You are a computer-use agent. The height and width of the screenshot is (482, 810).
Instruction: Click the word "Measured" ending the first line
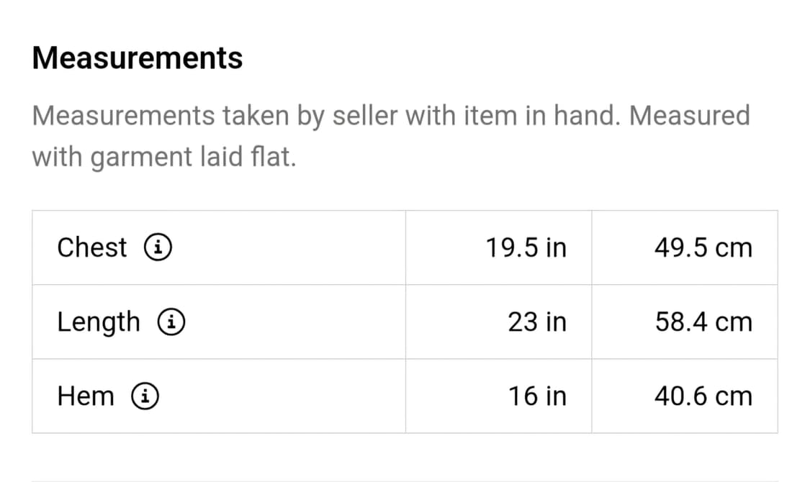coord(689,116)
